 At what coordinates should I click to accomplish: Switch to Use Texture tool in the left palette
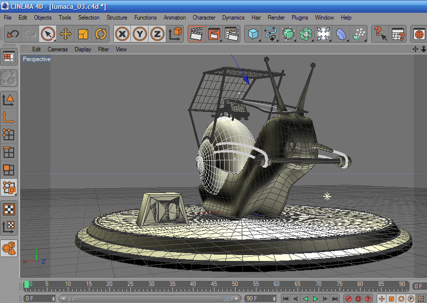click(x=9, y=210)
